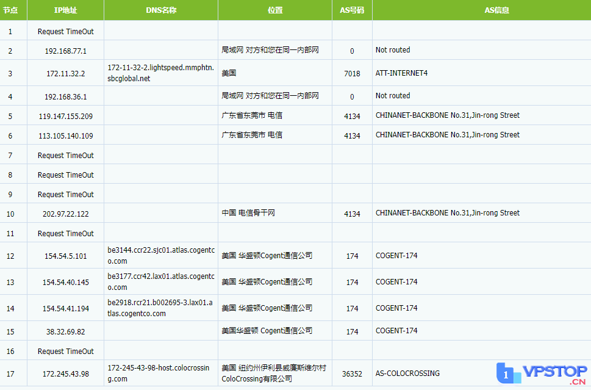This screenshot has height=390, width=591.
Task: Click the 节点 column header
Action: [10, 10]
